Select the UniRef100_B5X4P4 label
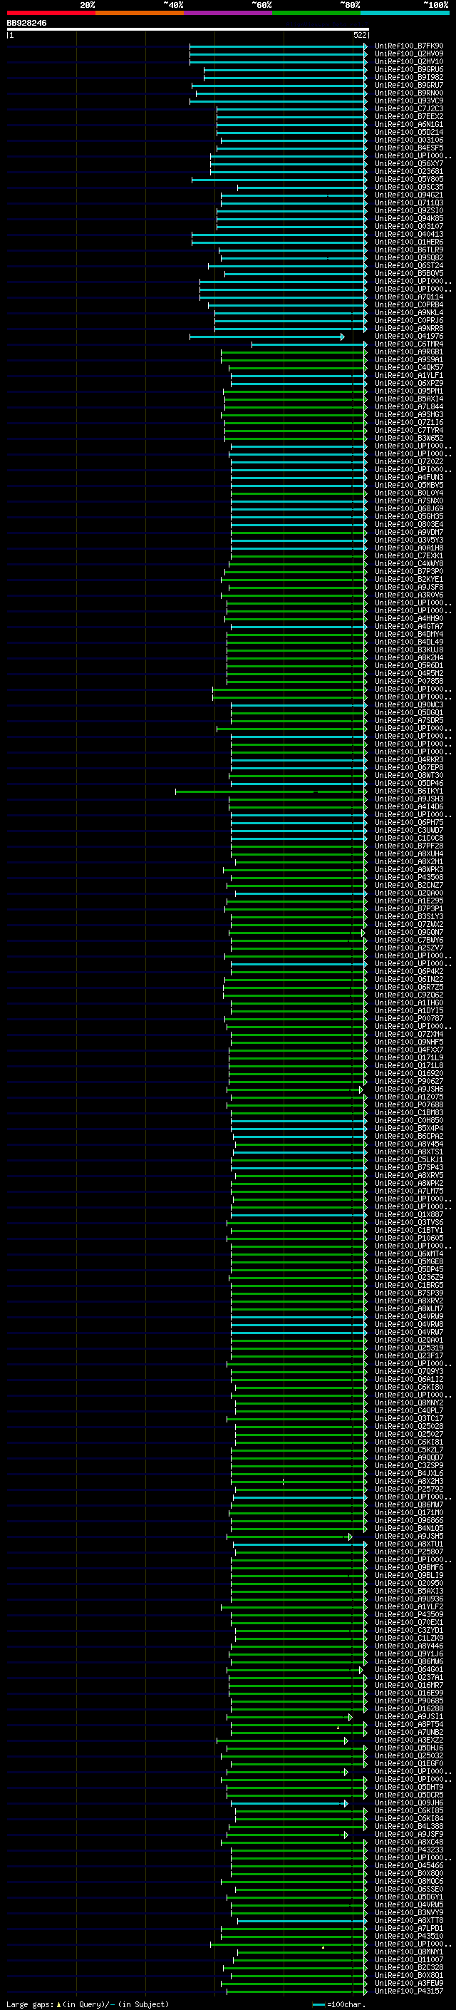 408,1128
